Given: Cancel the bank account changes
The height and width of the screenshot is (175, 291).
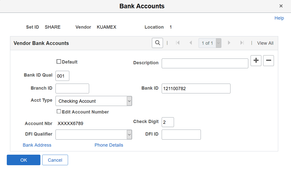Looking at the screenshot, I should click(55, 160).
